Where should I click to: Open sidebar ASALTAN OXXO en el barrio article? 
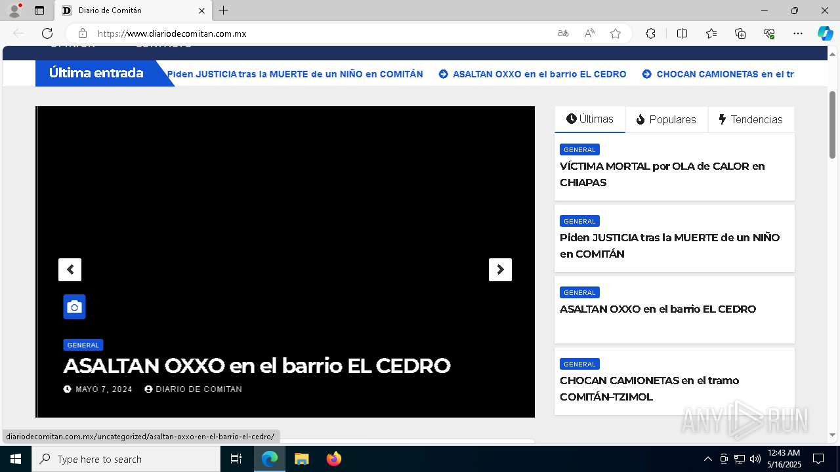(x=658, y=309)
